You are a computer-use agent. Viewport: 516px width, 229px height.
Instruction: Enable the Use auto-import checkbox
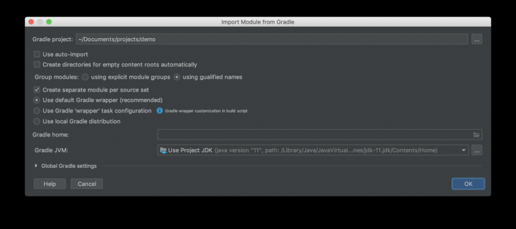(x=37, y=54)
